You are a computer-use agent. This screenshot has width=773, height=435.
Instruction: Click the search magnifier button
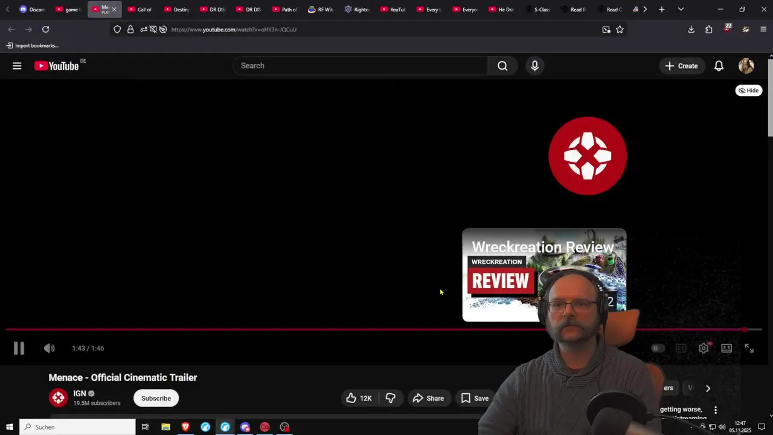point(502,66)
